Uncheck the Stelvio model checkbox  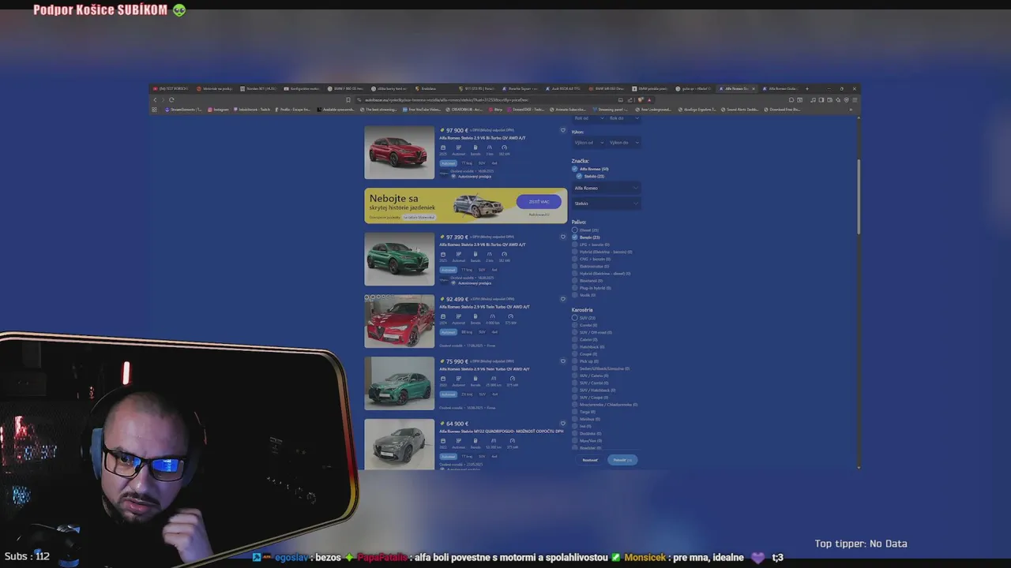coord(579,176)
